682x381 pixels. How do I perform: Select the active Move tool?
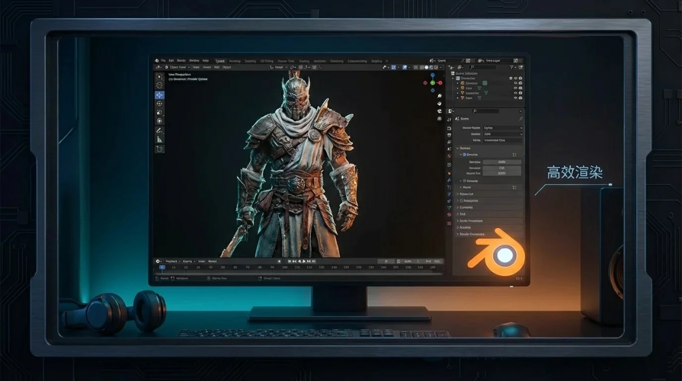point(160,95)
